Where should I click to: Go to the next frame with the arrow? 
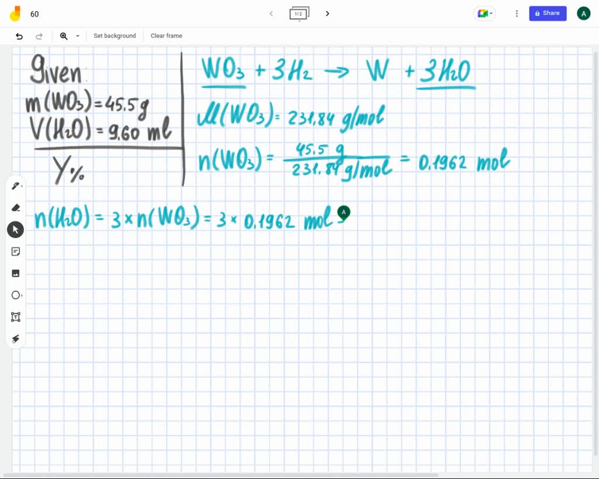click(328, 13)
